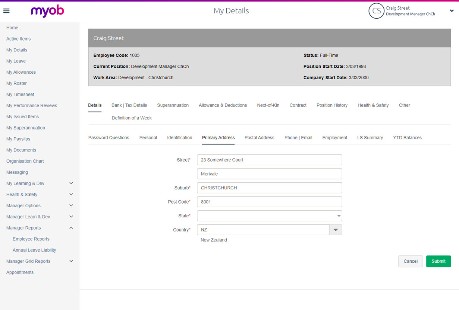Click the Country lookup arrow button
This screenshot has height=310, width=459.
click(x=336, y=230)
